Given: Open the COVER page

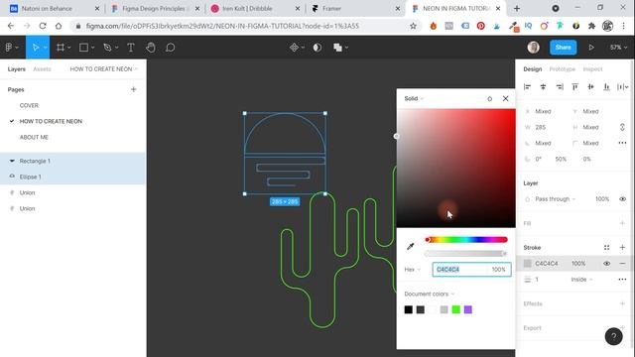Looking at the screenshot, I should tap(29, 105).
